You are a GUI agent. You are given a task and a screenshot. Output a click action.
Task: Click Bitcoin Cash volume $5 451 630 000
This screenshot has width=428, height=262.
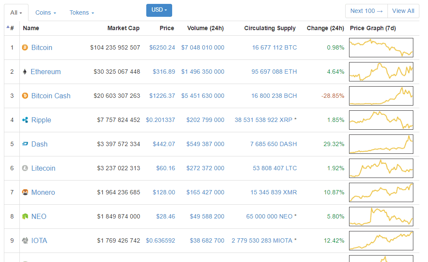(203, 96)
